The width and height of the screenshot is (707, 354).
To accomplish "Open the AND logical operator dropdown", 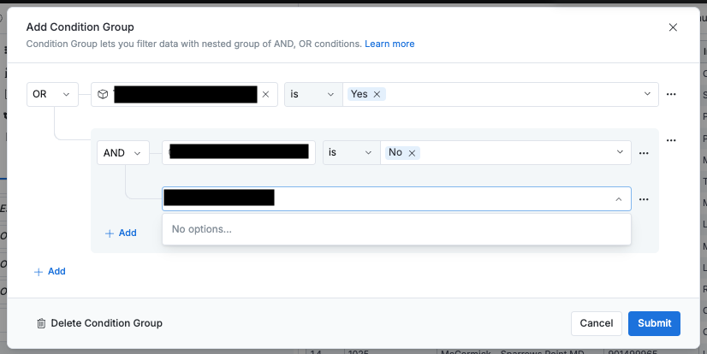I will pos(123,153).
